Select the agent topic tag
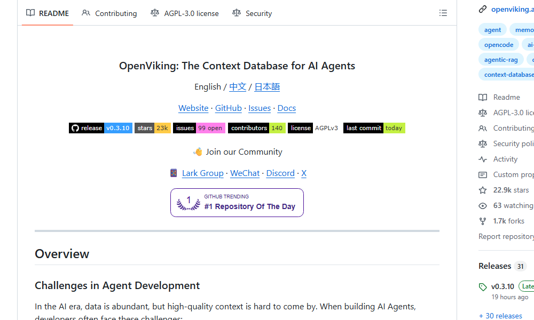The width and height of the screenshot is (534, 320). pyautogui.click(x=492, y=29)
